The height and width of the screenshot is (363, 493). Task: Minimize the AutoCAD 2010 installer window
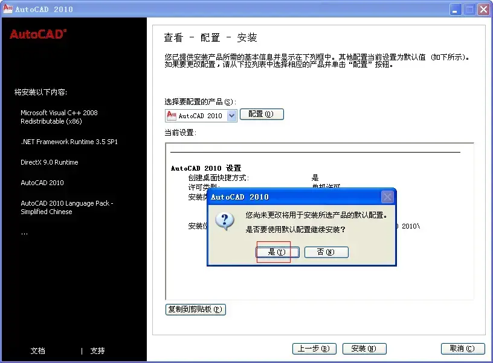(455, 10)
